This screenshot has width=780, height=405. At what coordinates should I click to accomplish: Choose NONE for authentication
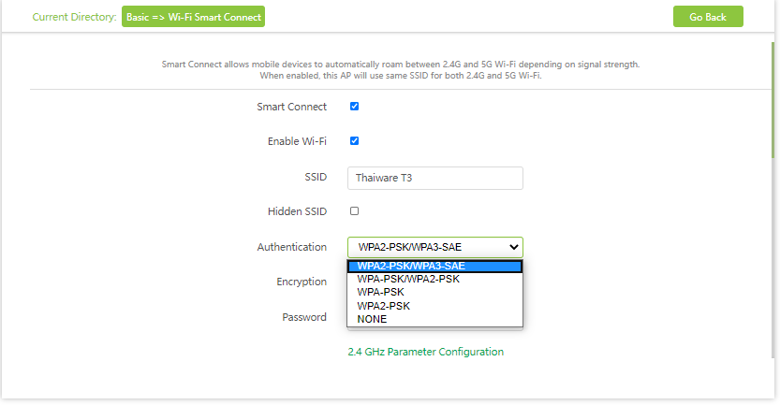click(372, 319)
